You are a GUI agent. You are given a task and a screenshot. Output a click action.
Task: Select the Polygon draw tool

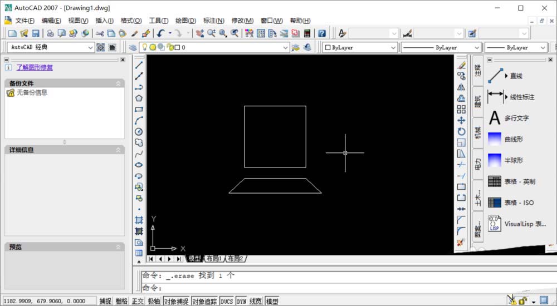point(139,98)
